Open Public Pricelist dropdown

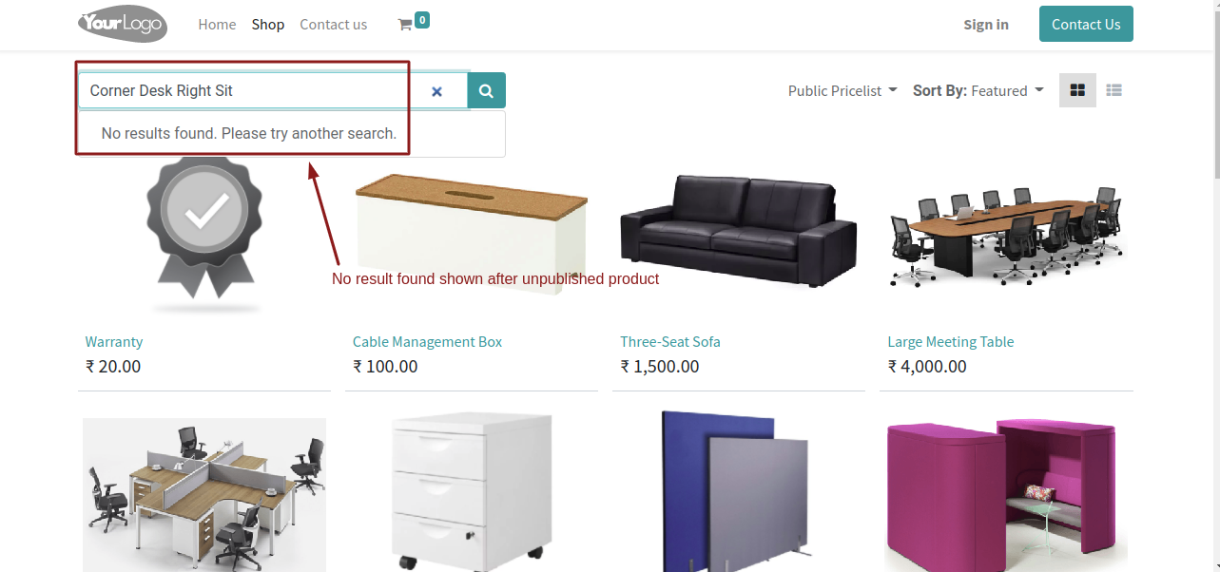(x=842, y=90)
